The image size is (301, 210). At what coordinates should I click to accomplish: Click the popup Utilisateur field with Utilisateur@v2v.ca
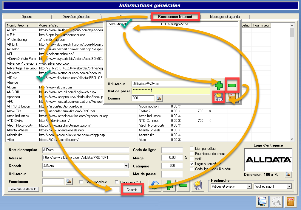(x=171, y=84)
